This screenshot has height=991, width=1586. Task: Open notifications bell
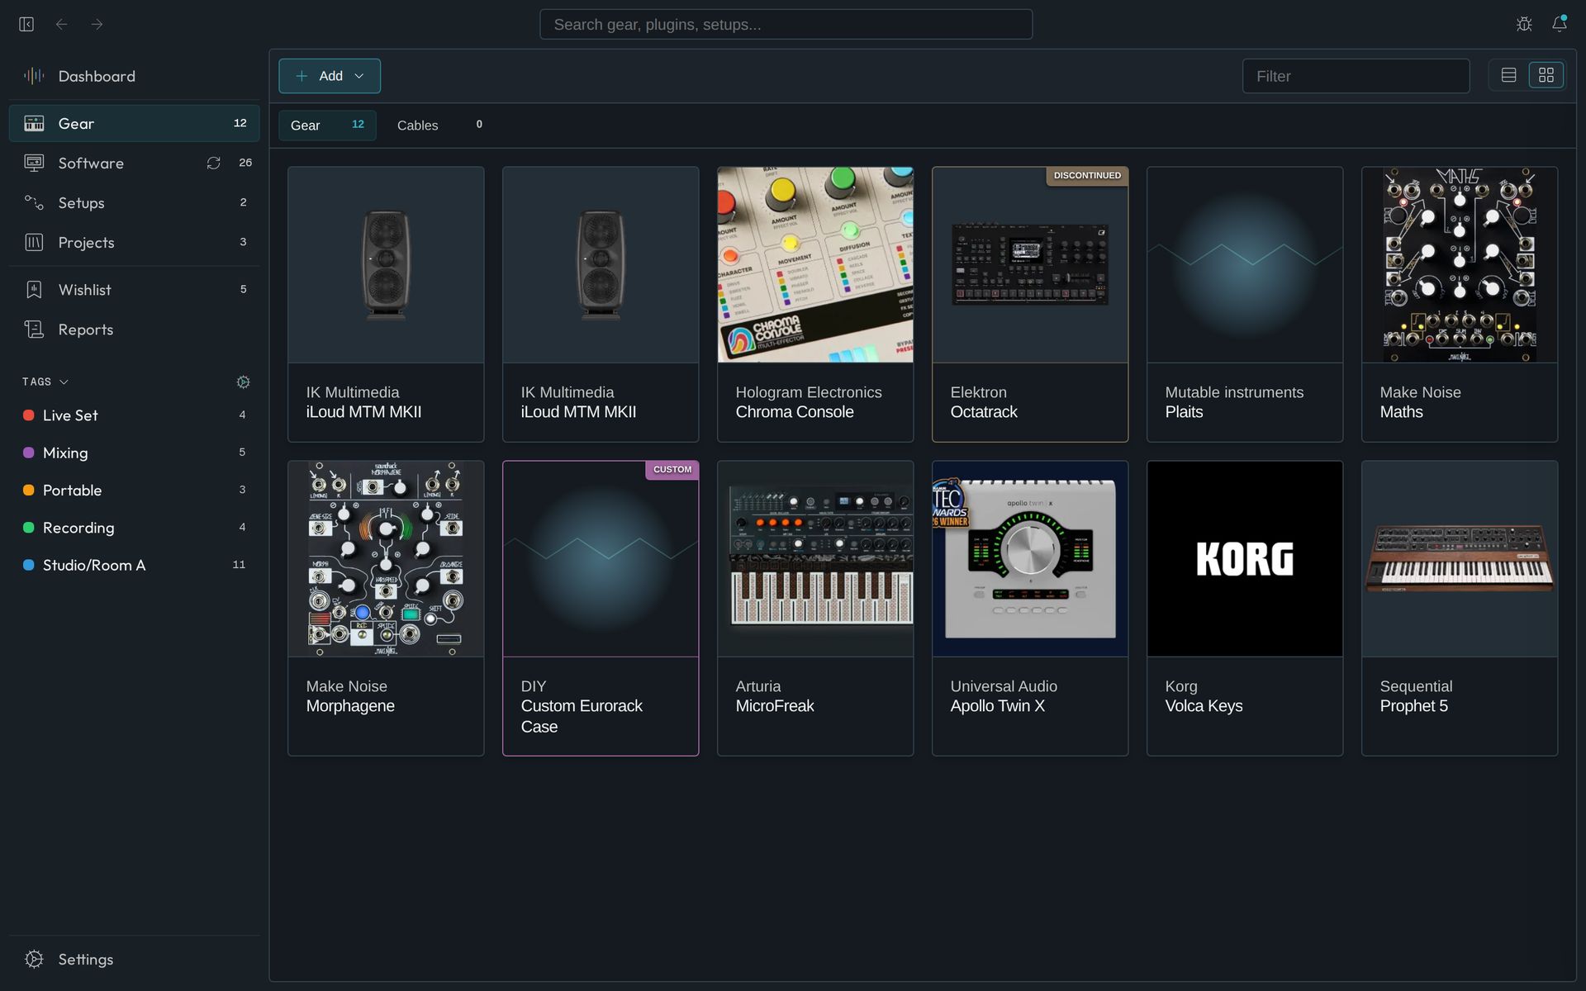click(x=1559, y=24)
